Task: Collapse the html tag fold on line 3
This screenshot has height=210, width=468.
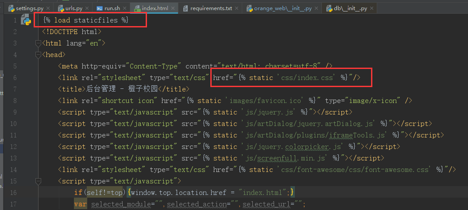Action: 38,43
